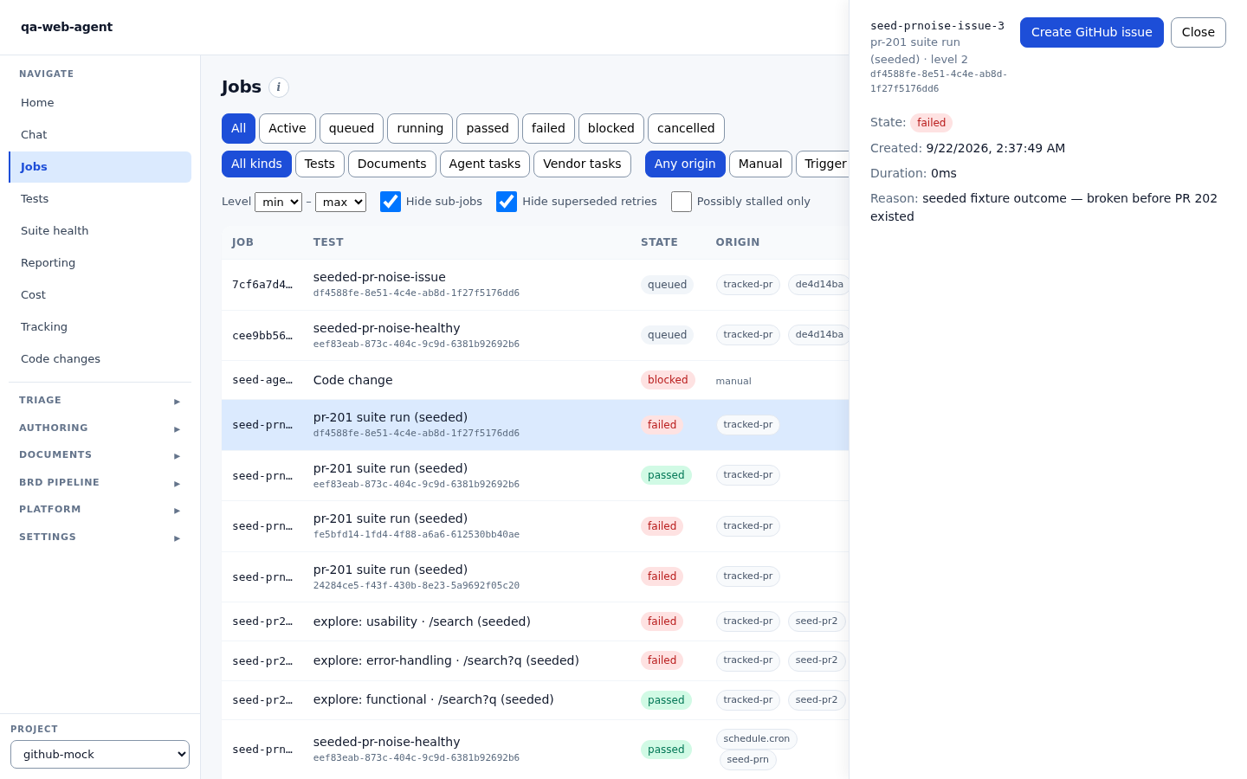Close the job detail panel
This screenshot has height=779, width=1247.
[x=1198, y=33]
